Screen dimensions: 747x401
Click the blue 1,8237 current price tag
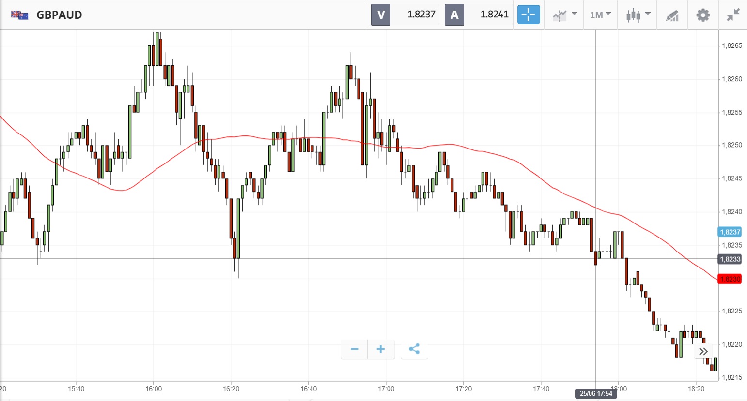pos(730,232)
